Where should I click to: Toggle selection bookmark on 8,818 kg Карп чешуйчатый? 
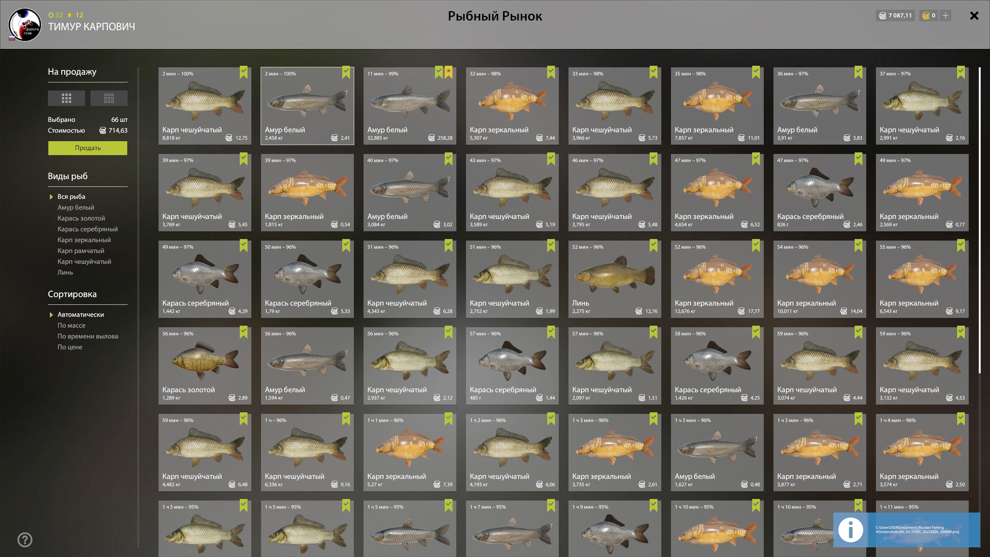244,72
